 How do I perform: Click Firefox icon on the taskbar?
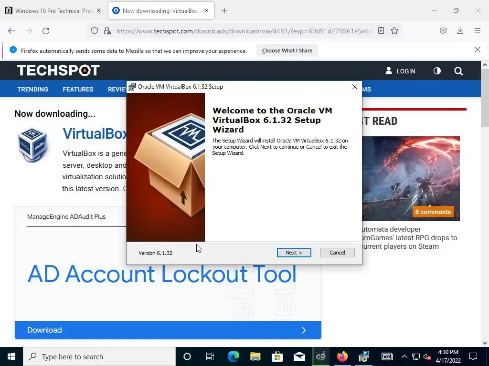click(342, 356)
